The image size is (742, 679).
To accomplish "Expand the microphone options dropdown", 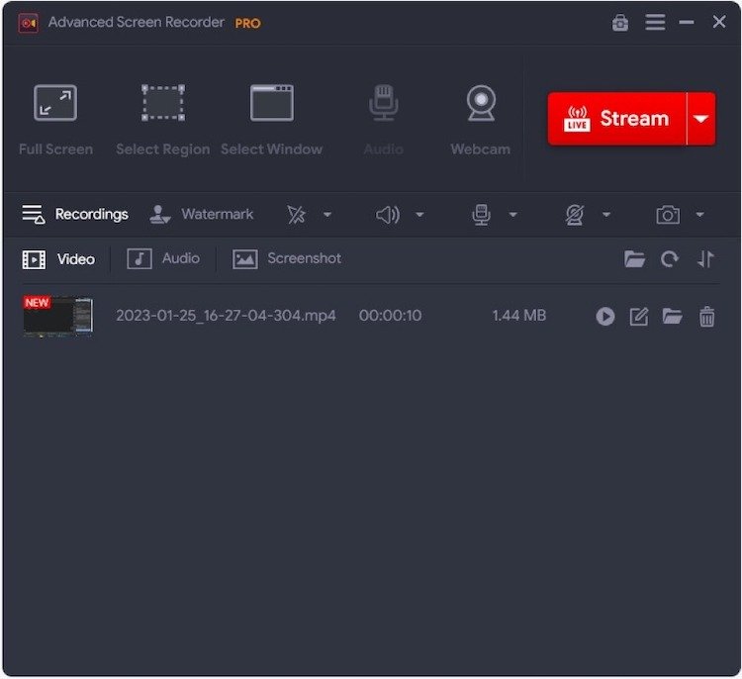I will click(x=512, y=215).
